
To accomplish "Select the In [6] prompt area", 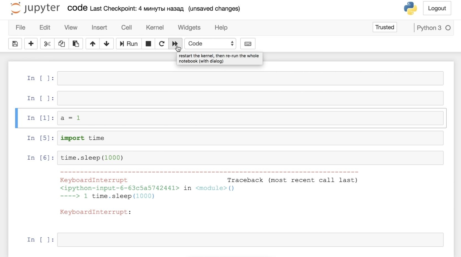I will click(x=40, y=158).
